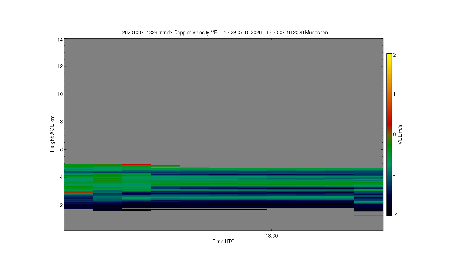The width and height of the screenshot is (455, 273).
Task: Click the 'VEL m/s' colorbar label
Action: [400, 134]
